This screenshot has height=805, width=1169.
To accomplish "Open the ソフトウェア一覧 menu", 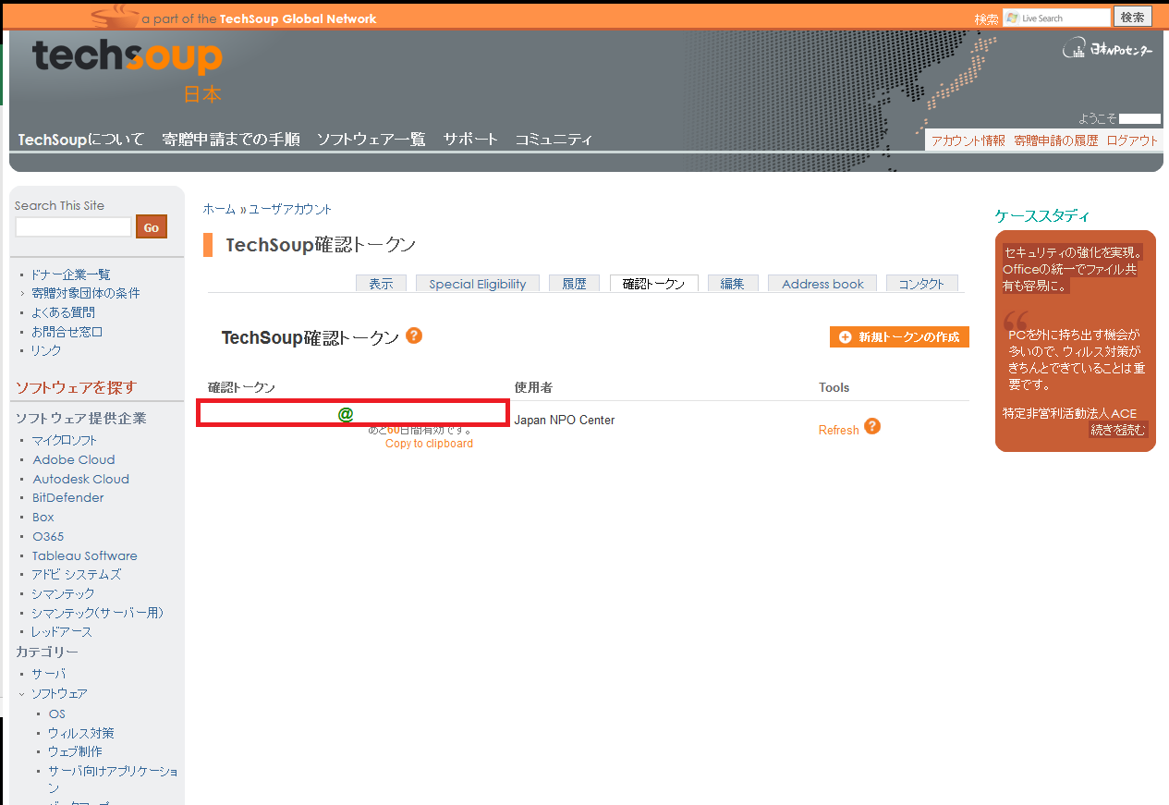I will click(371, 140).
